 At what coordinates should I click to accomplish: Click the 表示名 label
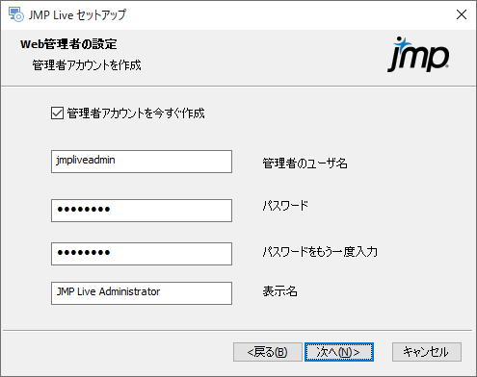click(x=279, y=291)
